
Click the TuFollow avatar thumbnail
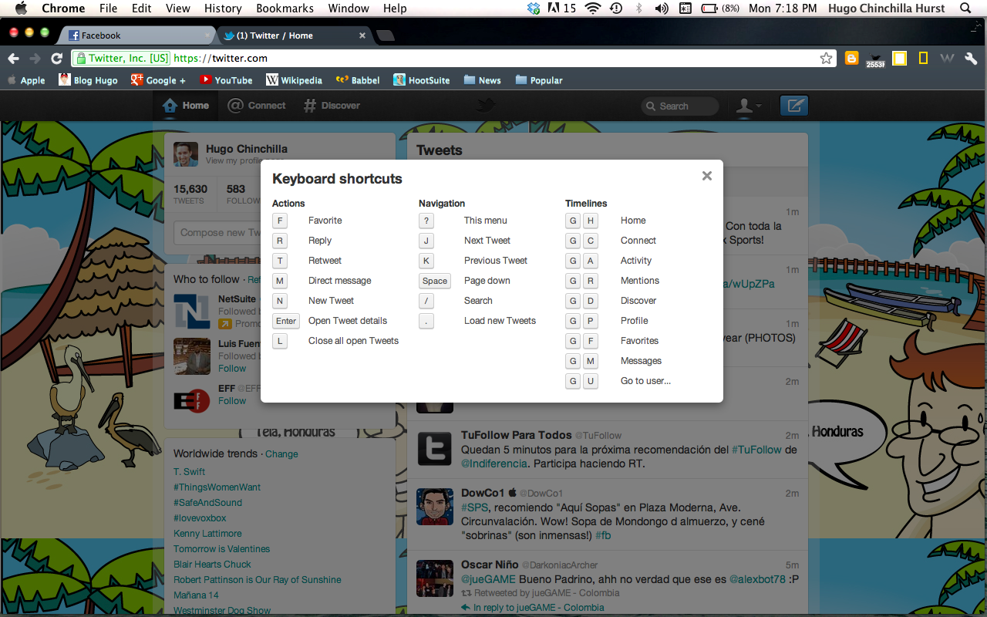coord(435,449)
